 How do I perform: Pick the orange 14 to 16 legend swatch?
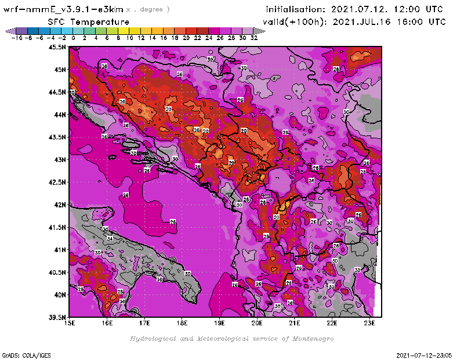(157, 31)
